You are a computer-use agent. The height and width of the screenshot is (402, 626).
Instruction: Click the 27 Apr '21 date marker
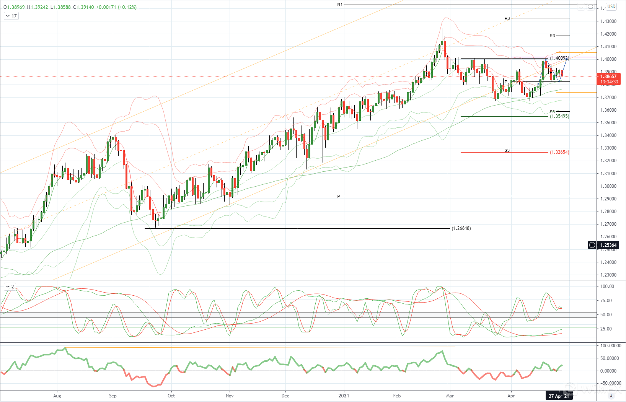pyautogui.click(x=559, y=396)
